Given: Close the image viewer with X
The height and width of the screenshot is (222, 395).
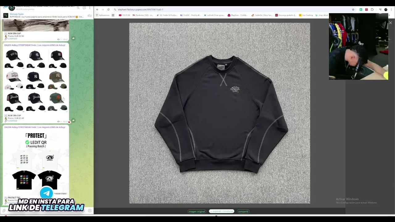Looking at the screenshot, I should coord(390,23).
